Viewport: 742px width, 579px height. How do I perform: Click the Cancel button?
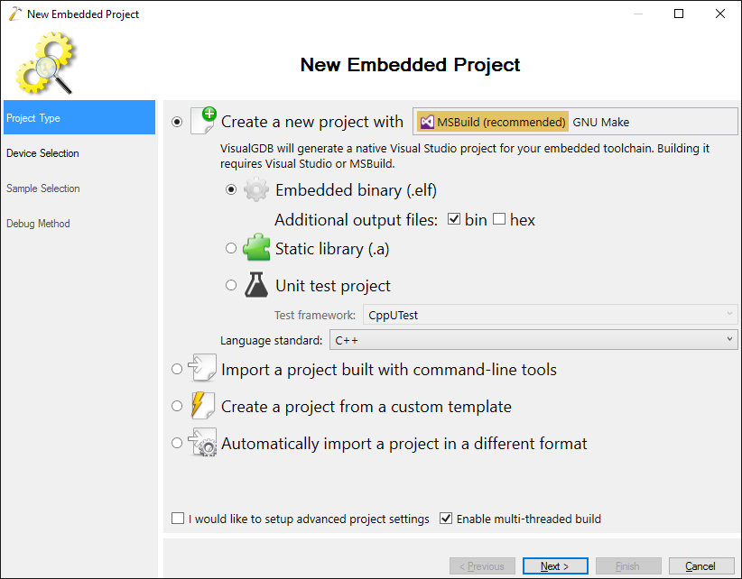pyautogui.click(x=700, y=565)
